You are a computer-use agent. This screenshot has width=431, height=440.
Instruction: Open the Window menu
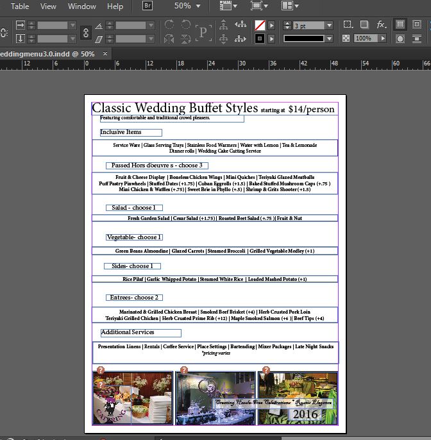pyautogui.click(x=81, y=6)
